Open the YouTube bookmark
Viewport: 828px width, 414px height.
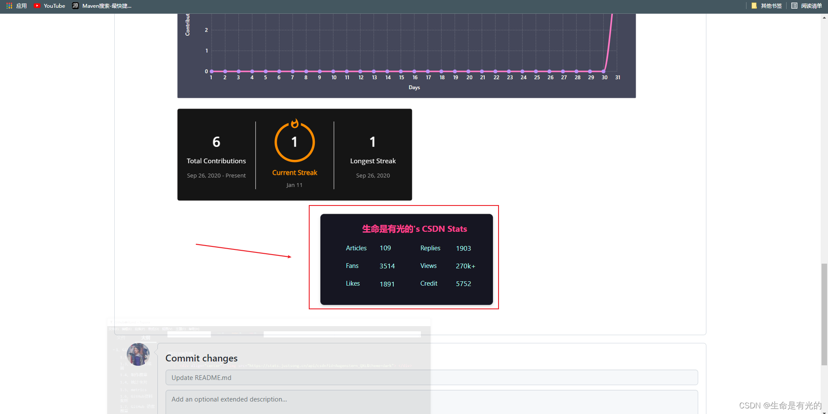50,6
